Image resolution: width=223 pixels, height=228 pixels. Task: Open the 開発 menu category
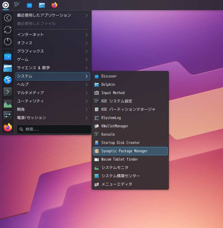(x=53, y=110)
